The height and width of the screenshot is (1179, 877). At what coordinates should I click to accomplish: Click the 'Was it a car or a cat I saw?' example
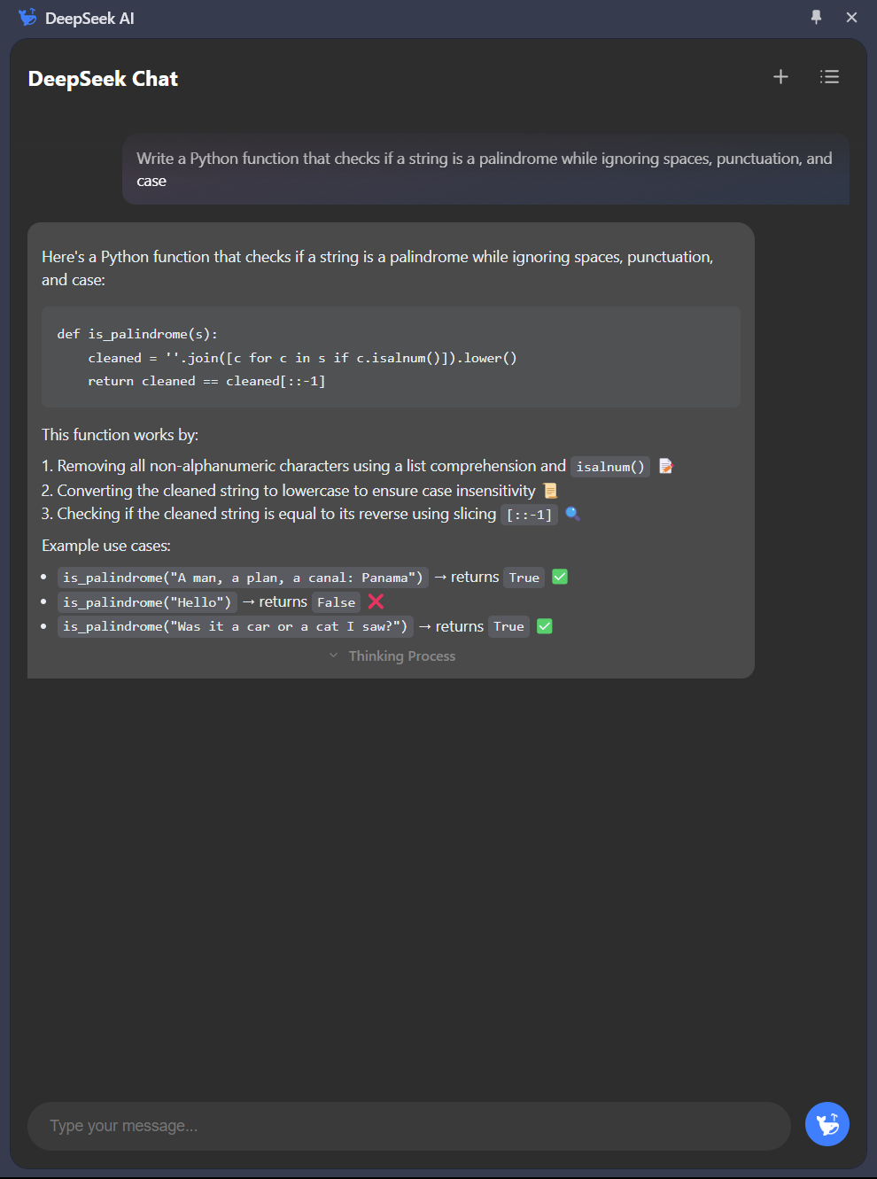pos(236,626)
